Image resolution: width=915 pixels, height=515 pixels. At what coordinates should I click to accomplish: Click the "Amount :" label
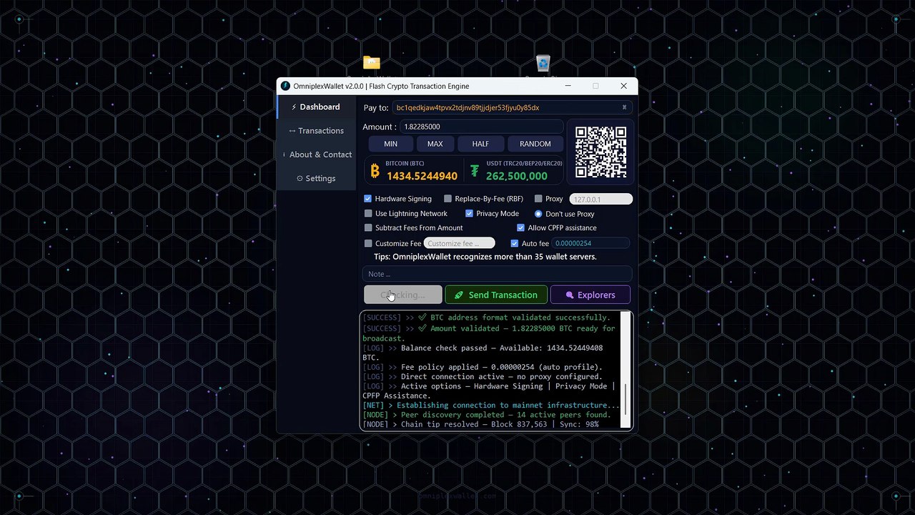(x=380, y=127)
